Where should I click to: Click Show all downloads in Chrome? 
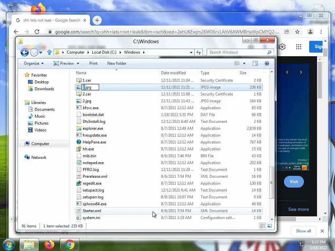click(x=303, y=231)
